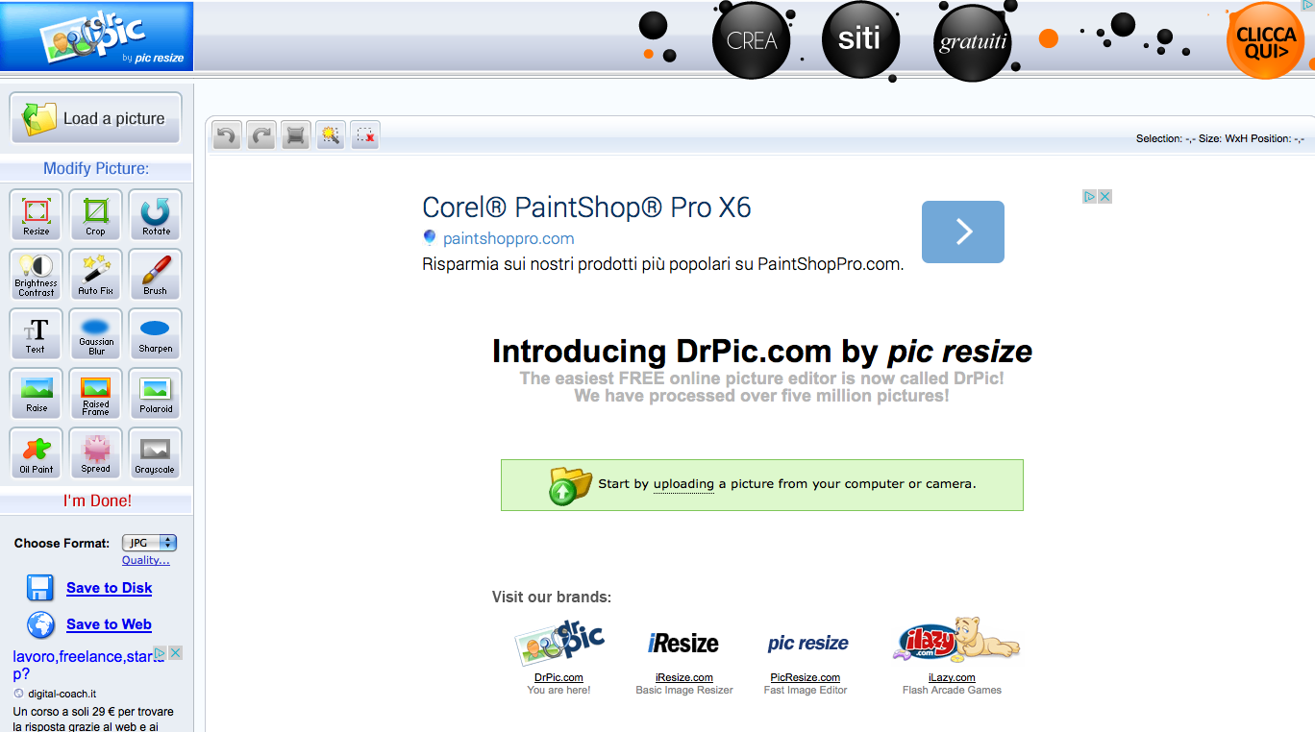Select the Crop tool
This screenshot has width=1315, height=732.
pyautogui.click(x=96, y=214)
